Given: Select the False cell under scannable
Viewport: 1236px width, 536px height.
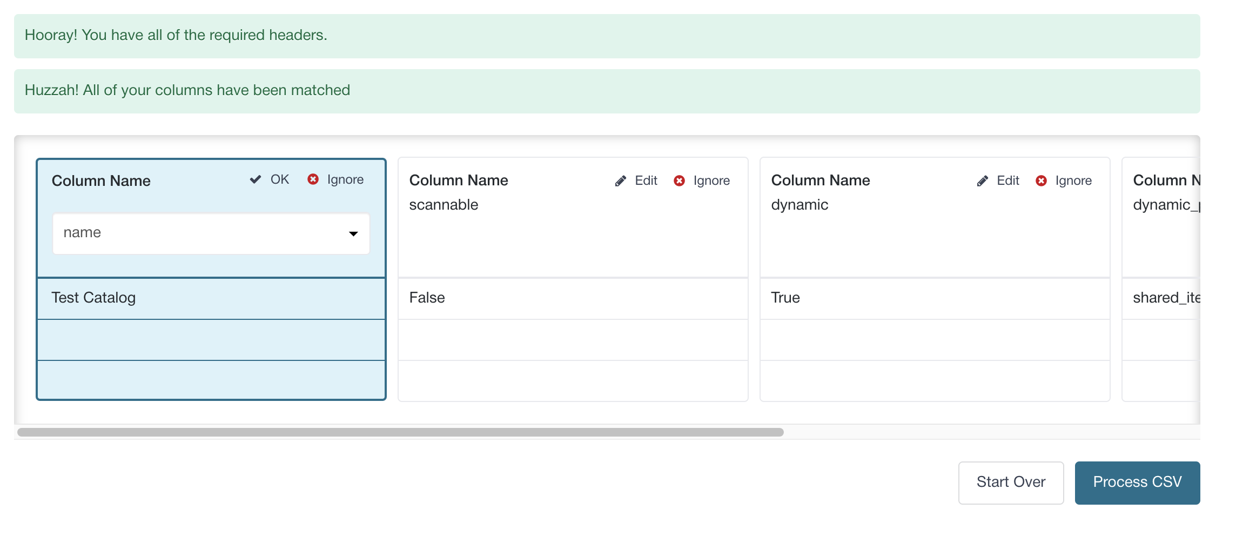Looking at the screenshot, I should point(573,298).
